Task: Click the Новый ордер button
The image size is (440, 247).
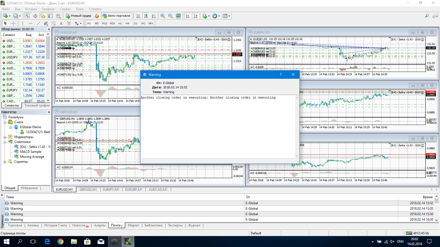Action: pos(78,16)
